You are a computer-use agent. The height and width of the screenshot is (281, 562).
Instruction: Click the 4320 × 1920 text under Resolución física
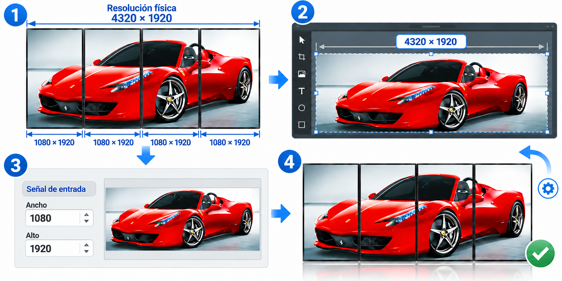[x=142, y=18]
